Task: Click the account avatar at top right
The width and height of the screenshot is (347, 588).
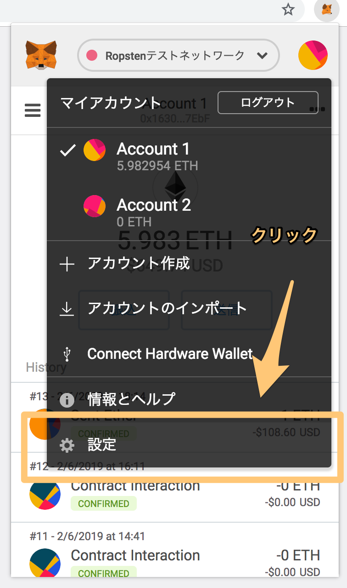Action: click(x=313, y=55)
